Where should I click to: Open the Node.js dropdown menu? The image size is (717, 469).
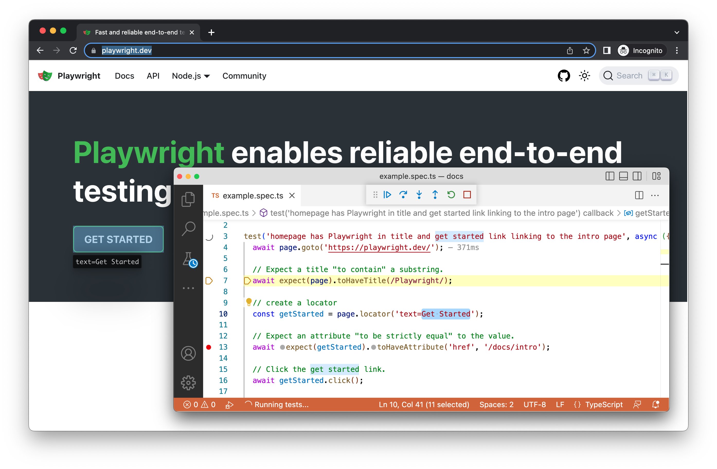point(190,76)
